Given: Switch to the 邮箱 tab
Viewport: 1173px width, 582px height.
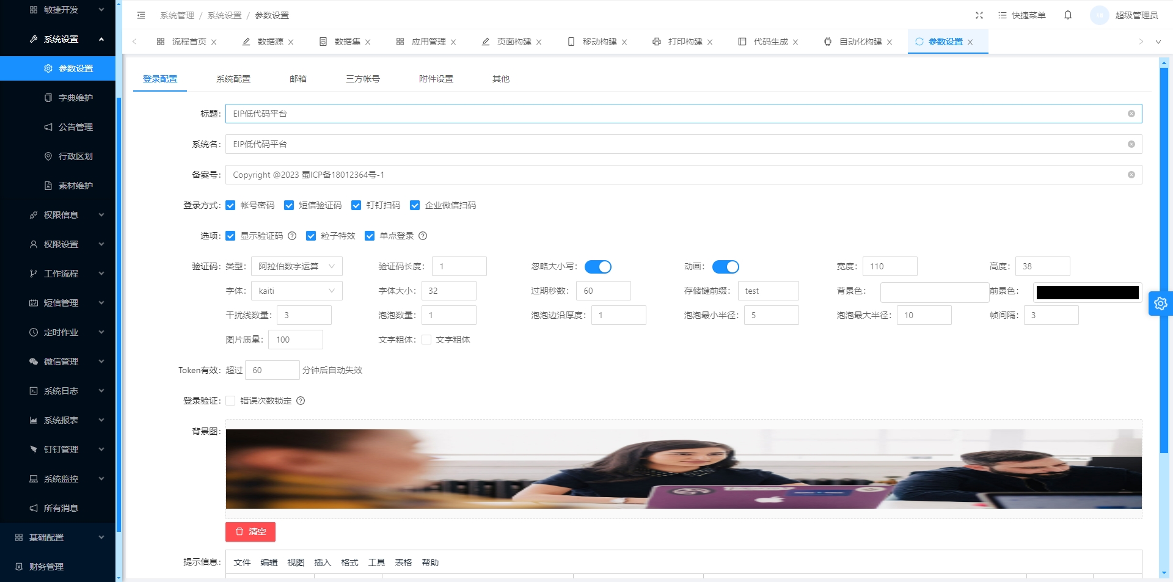Looking at the screenshot, I should pos(298,79).
